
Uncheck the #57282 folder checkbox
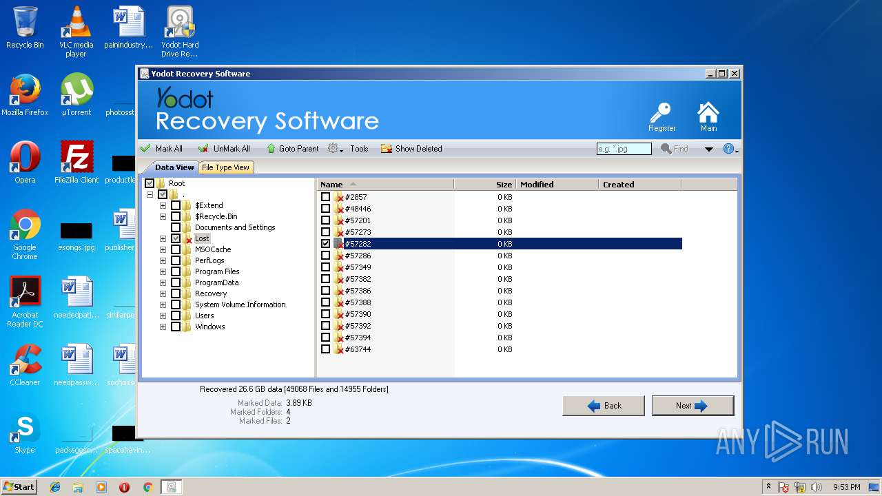pos(325,244)
